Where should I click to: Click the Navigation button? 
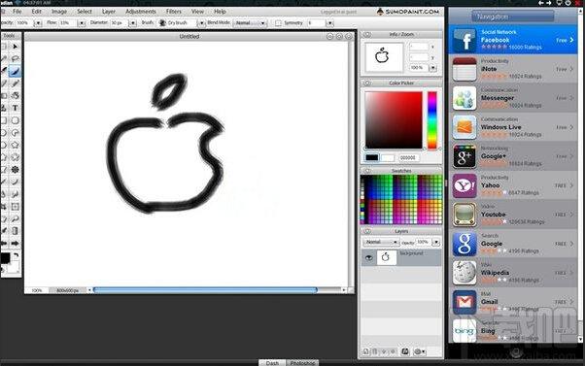(513, 17)
